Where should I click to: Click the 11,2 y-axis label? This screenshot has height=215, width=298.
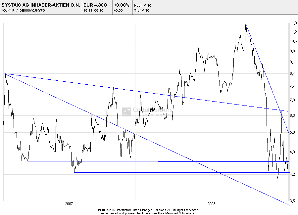[x=293, y=32]
